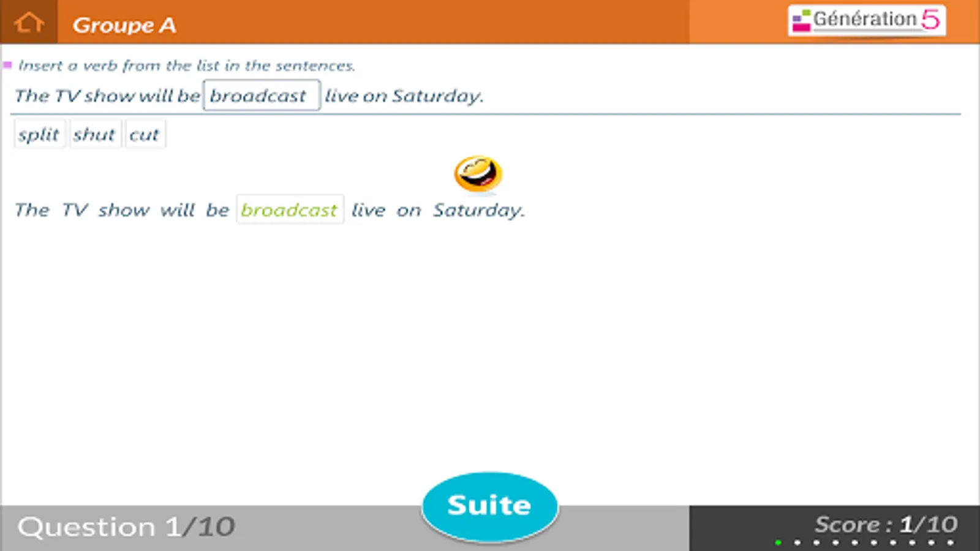The image size is (980, 551).
Task: Click the green first progress dot
Action: click(x=778, y=542)
